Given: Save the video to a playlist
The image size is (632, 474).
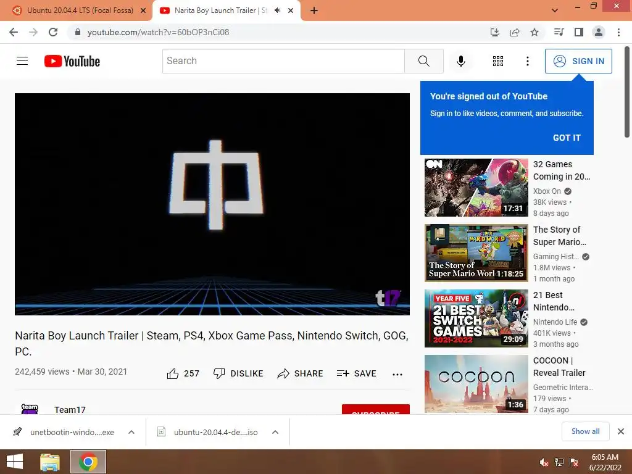Looking at the screenshot, I should point(356,373).
